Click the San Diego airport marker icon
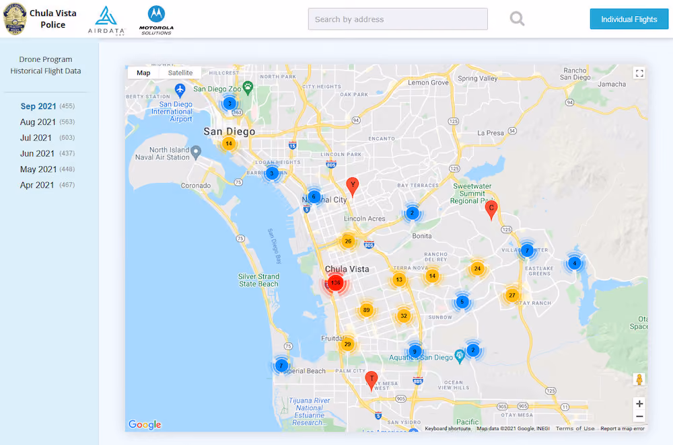 tap(180, 90)
